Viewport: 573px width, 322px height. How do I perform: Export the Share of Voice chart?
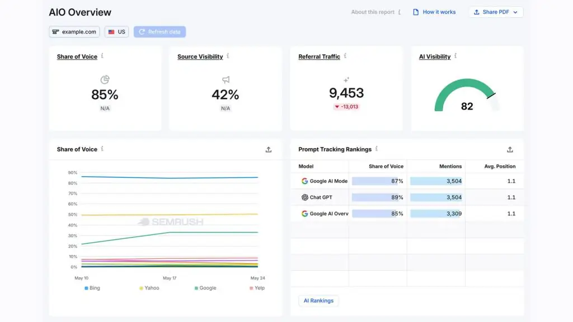point(269,149)
